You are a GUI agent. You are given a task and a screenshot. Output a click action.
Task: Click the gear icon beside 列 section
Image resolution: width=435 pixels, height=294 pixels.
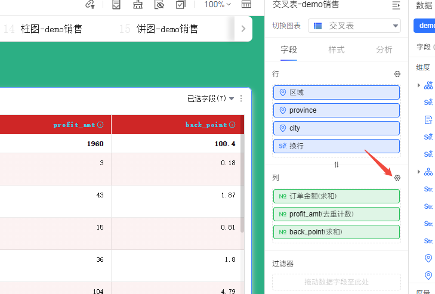point(397,178)
